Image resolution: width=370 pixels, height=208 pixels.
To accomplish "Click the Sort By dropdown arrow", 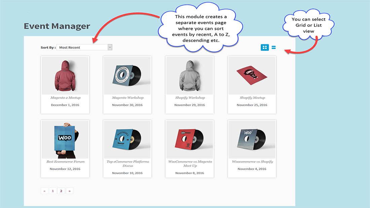I will coord(109,47).
